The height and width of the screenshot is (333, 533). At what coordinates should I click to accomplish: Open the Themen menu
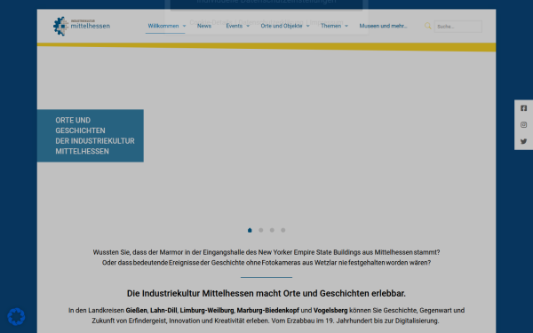pos(330,26)
